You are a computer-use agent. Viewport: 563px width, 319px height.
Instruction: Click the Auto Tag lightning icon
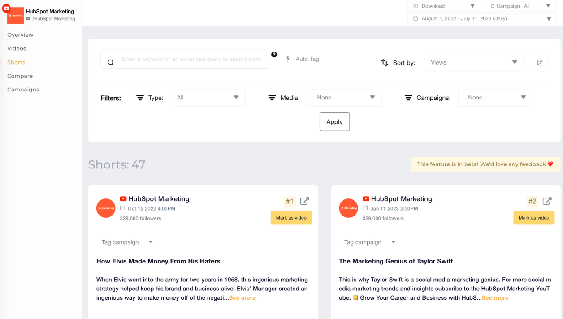tap(288, 59)
